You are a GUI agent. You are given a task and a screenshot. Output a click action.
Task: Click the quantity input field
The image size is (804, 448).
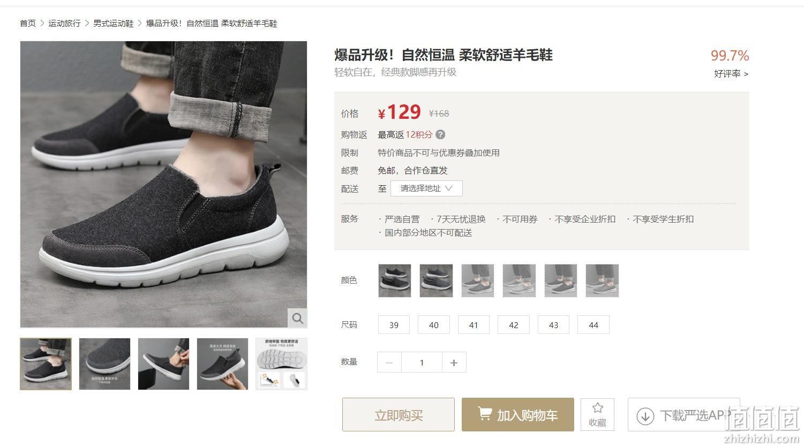tap(422, 362)
